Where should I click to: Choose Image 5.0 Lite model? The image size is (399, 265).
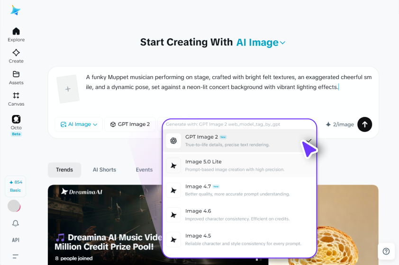(x=239, y=166)
